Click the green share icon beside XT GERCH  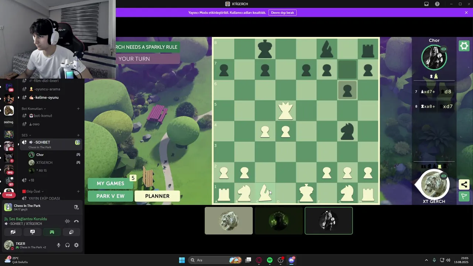[x=464, y=184]
